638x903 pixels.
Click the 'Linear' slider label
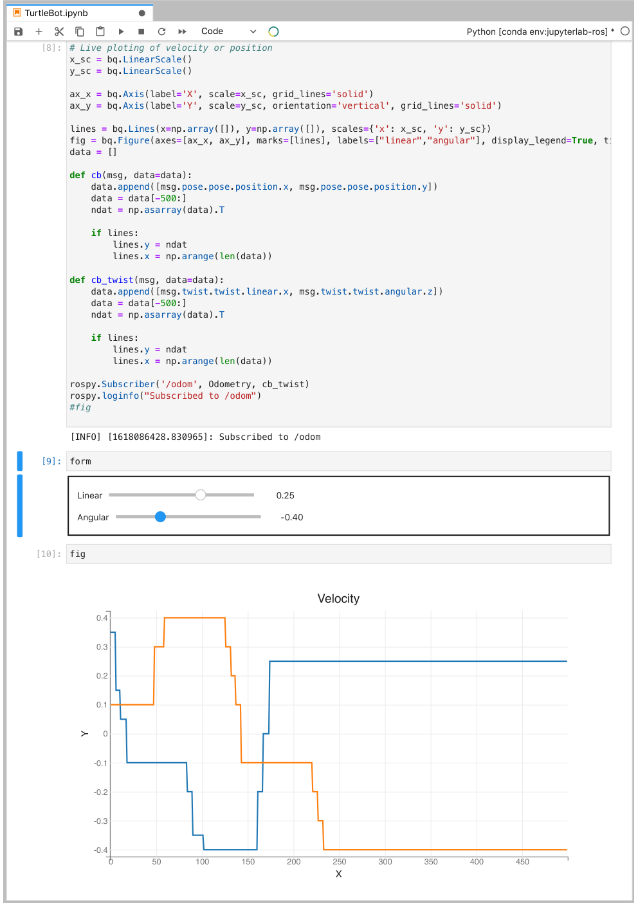tap(90, 495)
